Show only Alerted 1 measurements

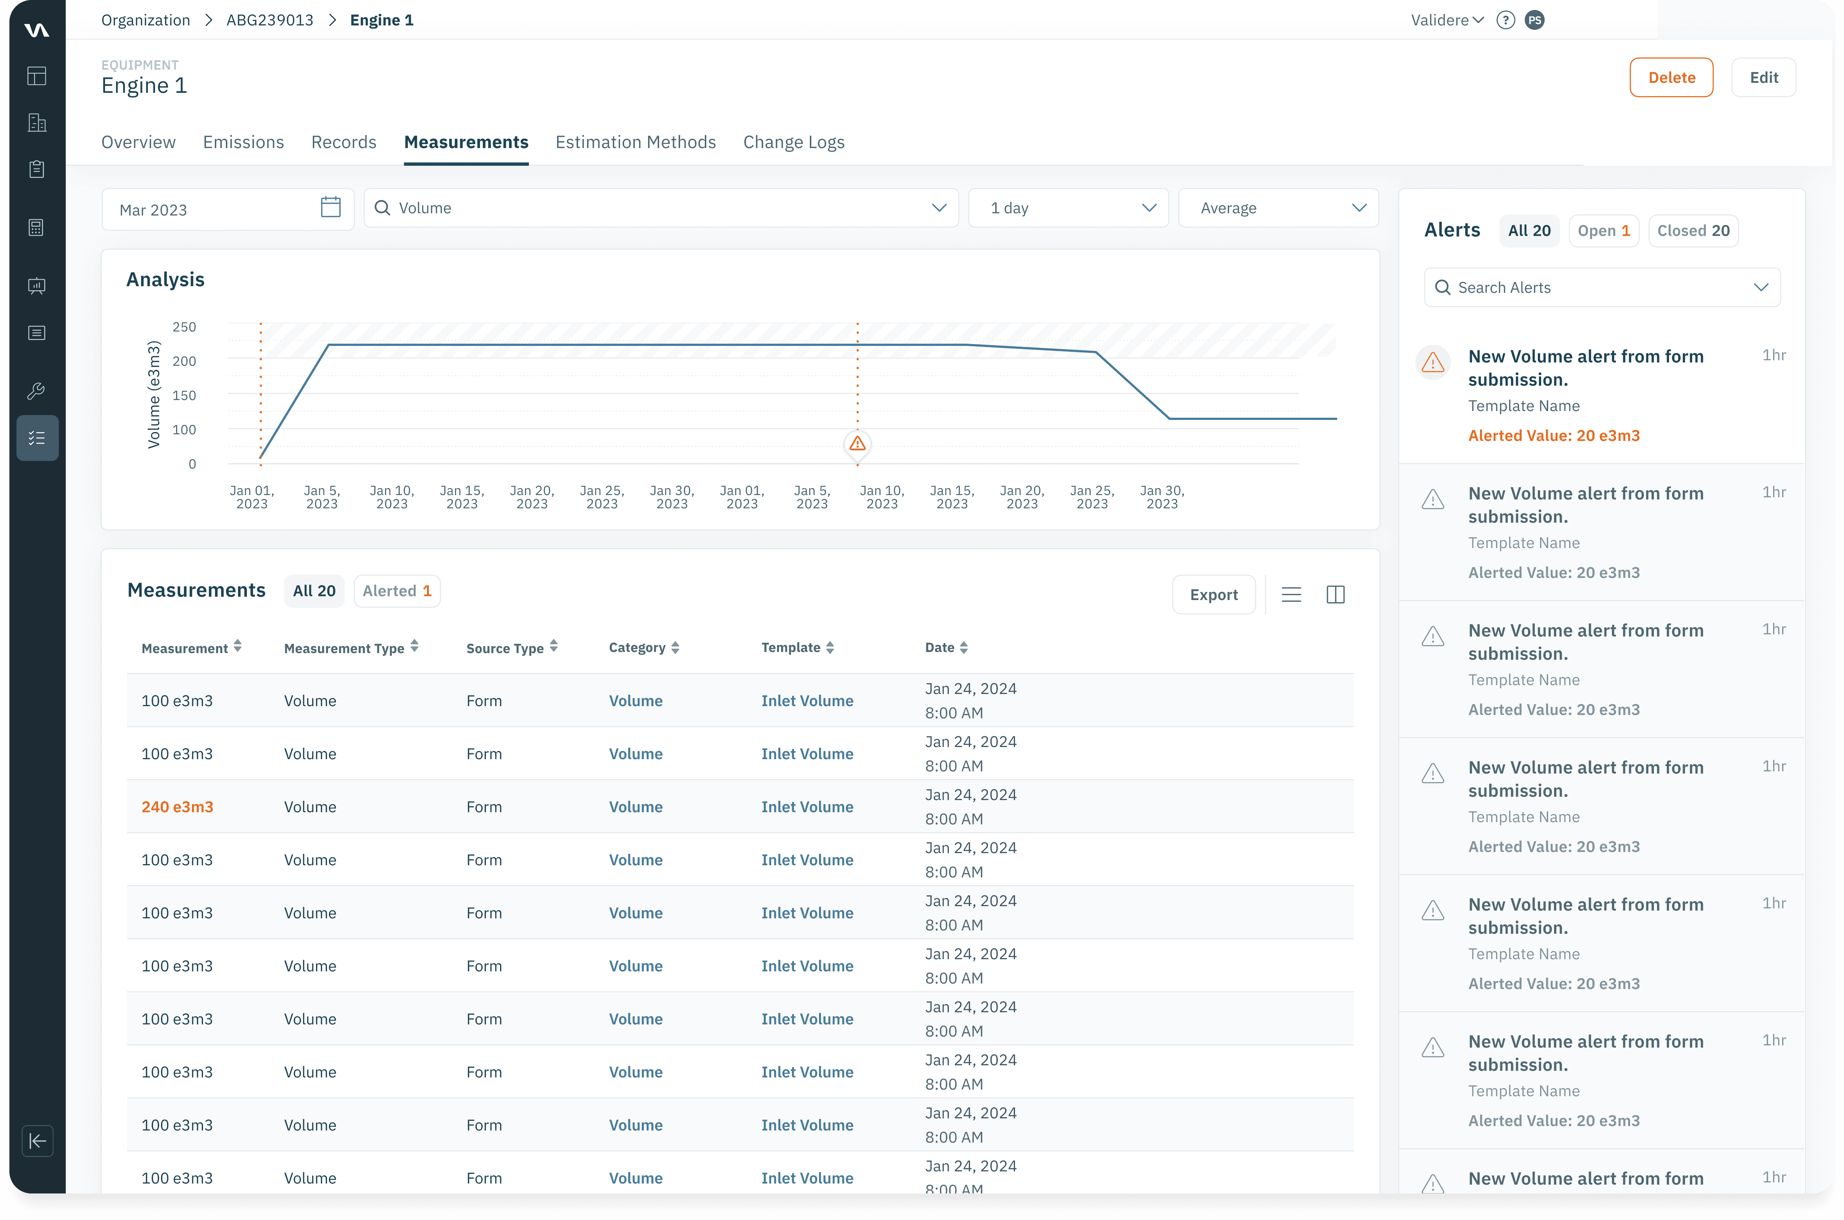point(397,590)
